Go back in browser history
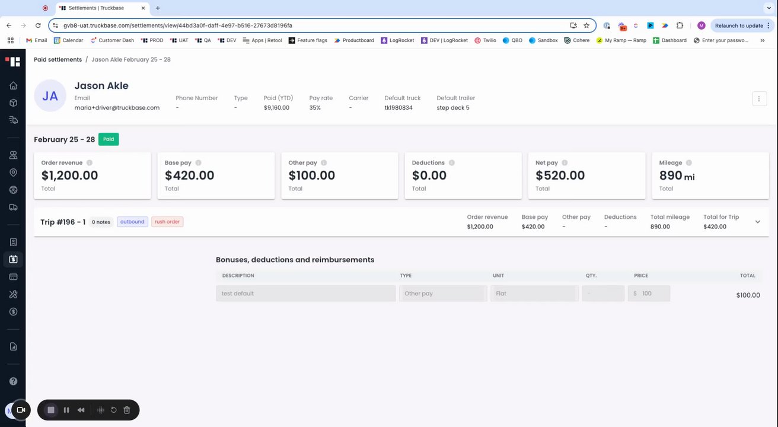The height and width of the screenshot is (427, 778). (9, 26)
